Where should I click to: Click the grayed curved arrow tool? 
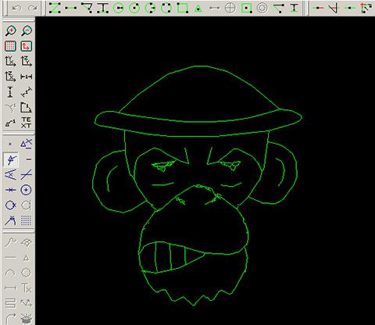click(10, 318)
